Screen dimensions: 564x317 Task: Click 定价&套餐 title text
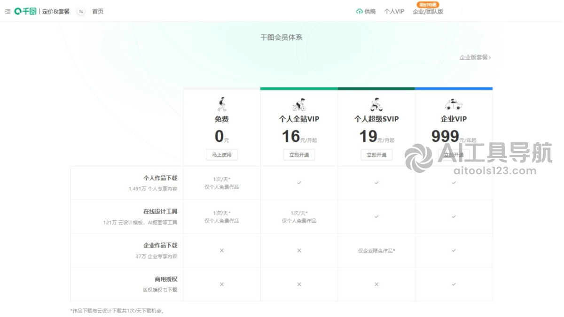[56, 11]
